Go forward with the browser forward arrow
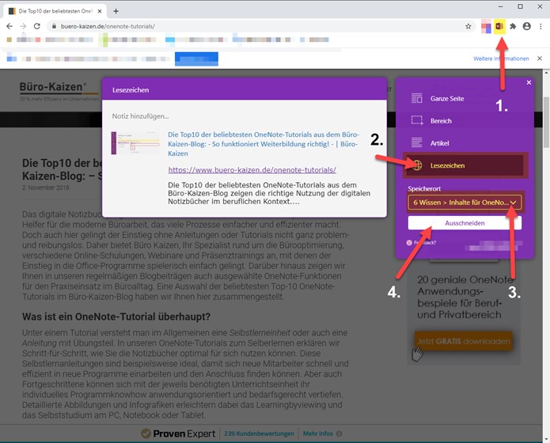The height and width of the screenshot is (443, 550). [23, 26]
